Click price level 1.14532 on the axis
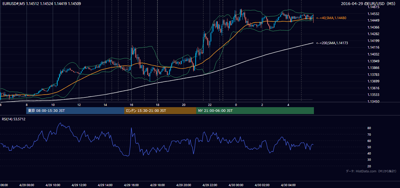 point(373,14)
